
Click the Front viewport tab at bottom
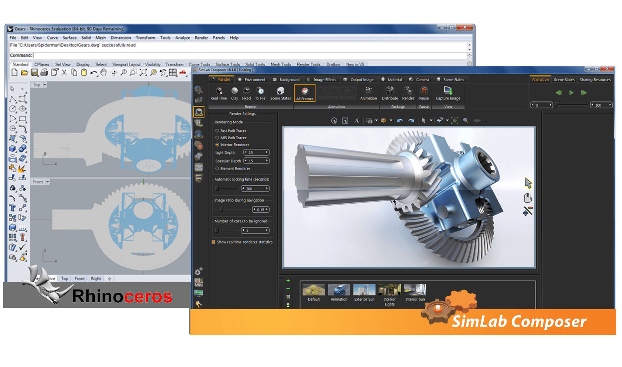[80, 279]
